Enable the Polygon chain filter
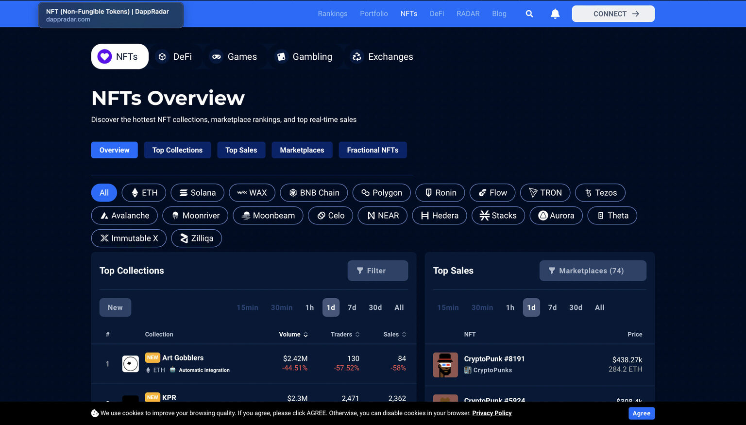The width and height of the screenshot is (746, 425). 381,193
